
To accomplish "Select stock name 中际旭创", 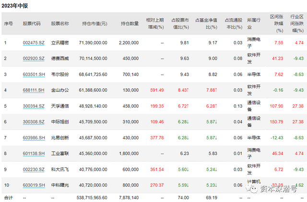I will tap(60, 122).
